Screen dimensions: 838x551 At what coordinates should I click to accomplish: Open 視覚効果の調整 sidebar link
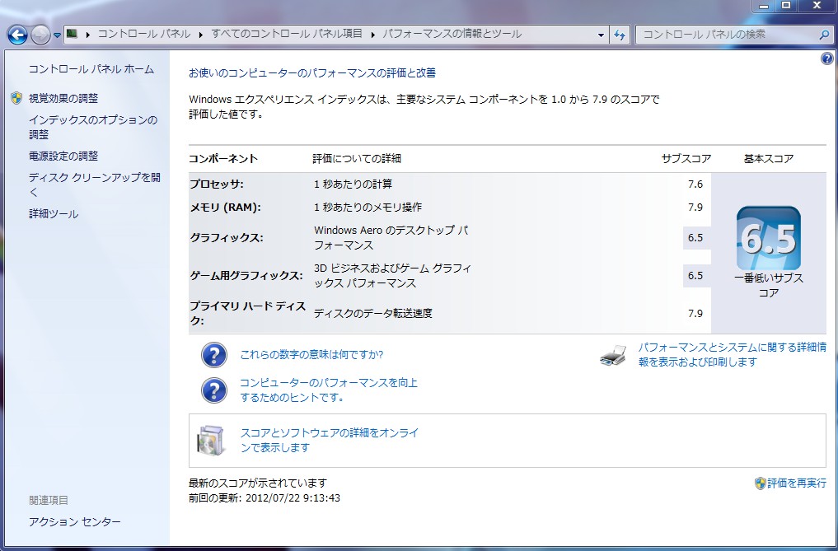63,98
